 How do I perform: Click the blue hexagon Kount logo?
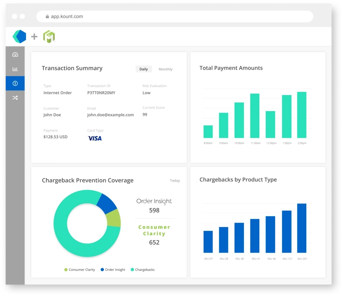click(x=20, y=36)
